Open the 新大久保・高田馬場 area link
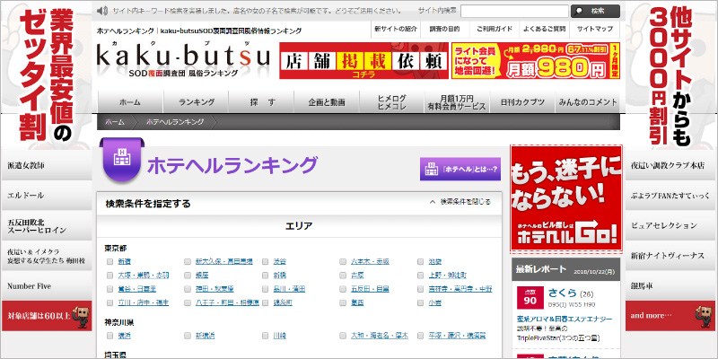 pos(223,262)
